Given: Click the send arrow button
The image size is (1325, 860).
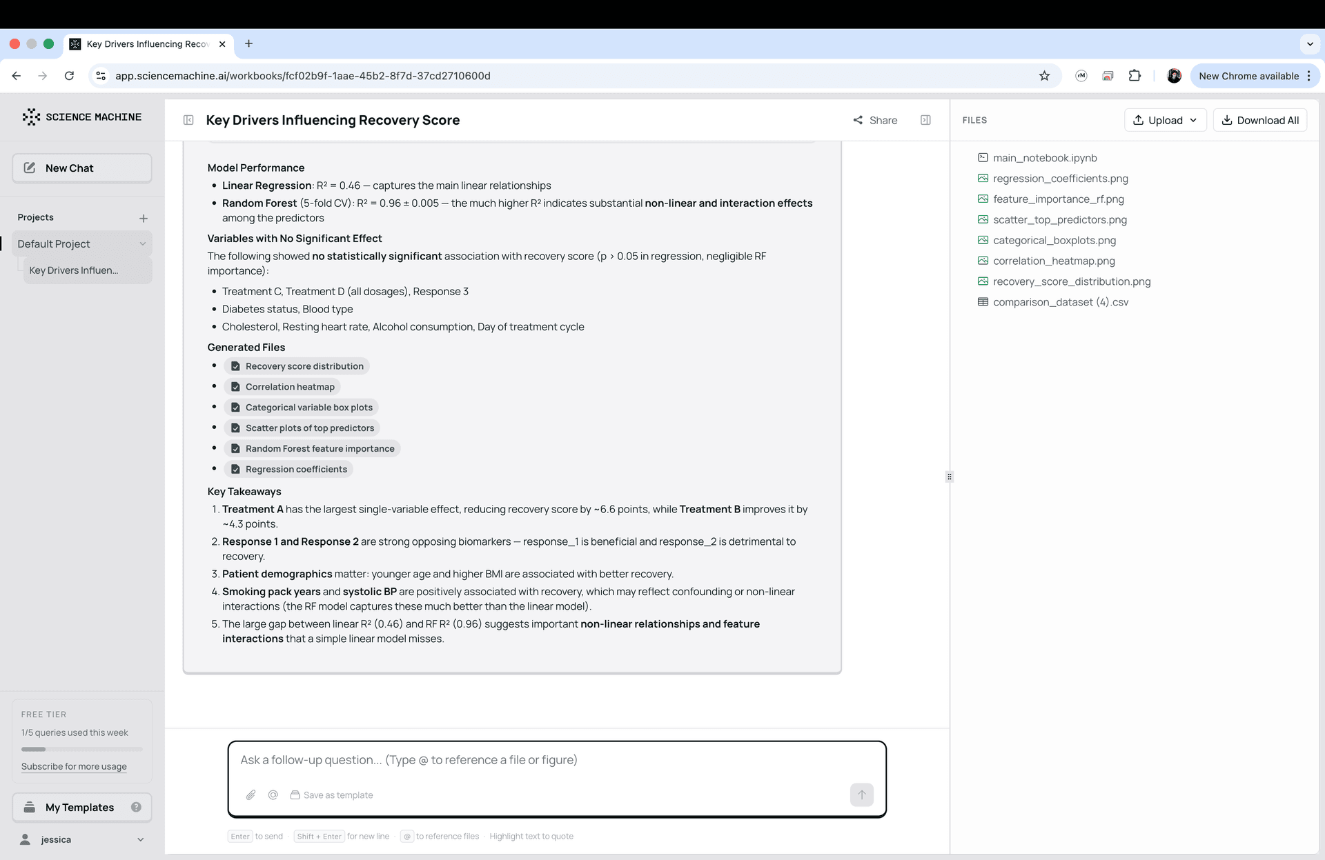Looking at the screenshot, I should [x=861, y=794].
